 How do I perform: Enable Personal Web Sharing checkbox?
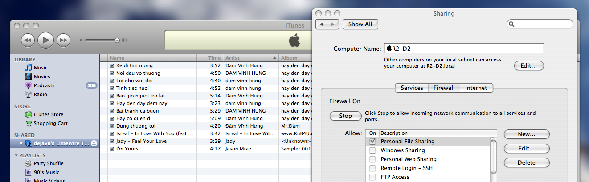[x=372, y=159]
